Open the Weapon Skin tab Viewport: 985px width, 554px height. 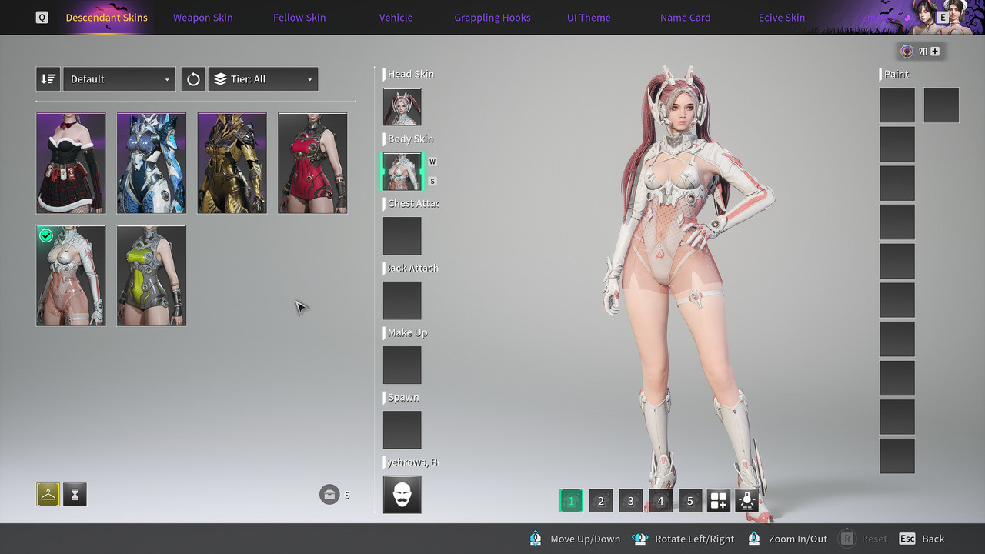pyautogui.click(x=202, y=17)
